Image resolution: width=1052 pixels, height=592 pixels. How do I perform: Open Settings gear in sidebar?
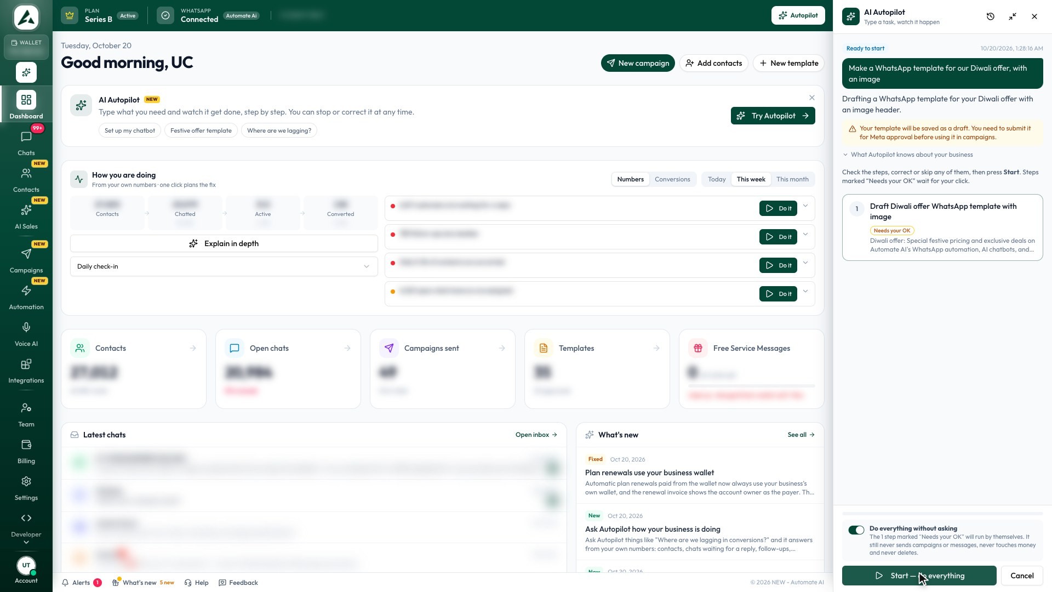click(x=26, y=482)
